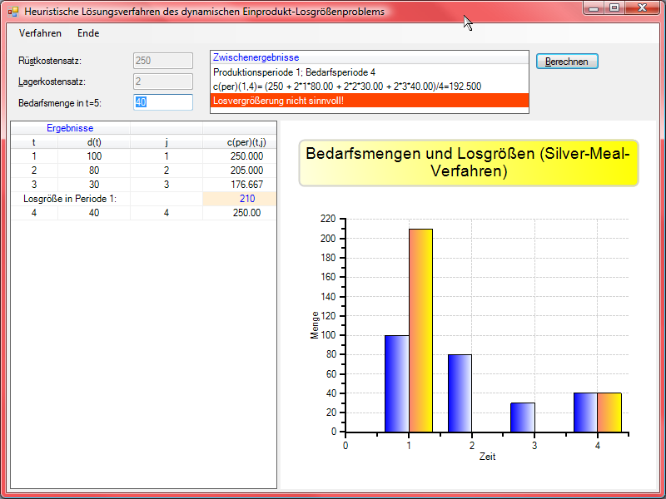Click the Ergebnisse table header
The image size is (666, 499).
point(70,128)
